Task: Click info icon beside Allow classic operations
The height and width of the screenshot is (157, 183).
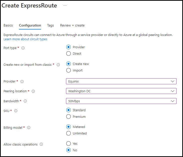Action: pos(41,144)
